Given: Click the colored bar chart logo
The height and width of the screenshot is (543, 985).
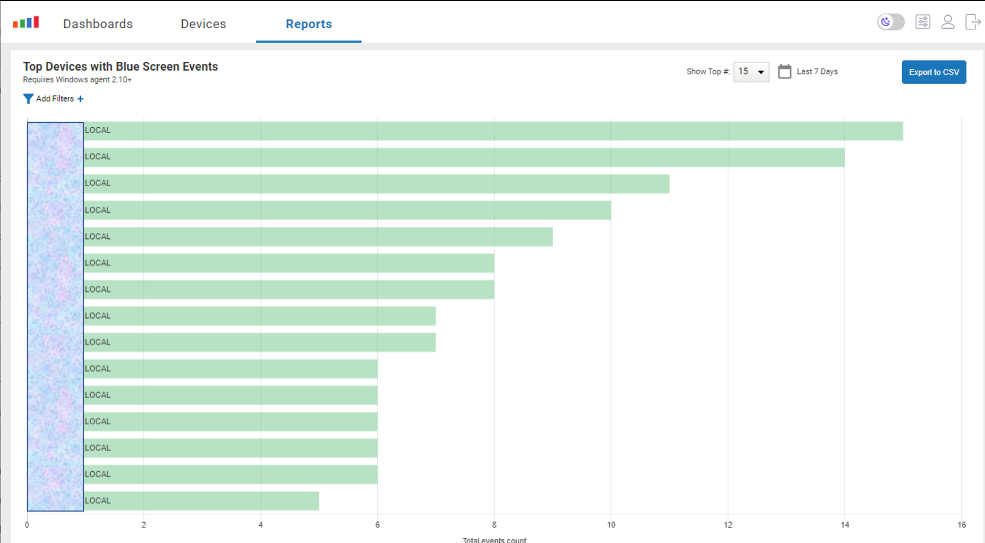Looking at the screenshot, I should (26, 23).
